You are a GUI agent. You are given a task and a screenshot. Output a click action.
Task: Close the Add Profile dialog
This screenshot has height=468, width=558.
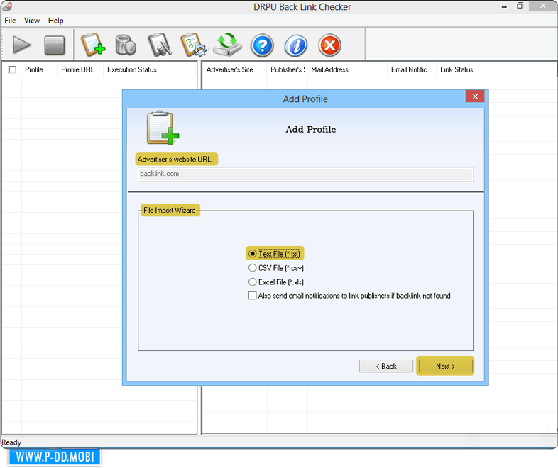[x=475, y=96]
